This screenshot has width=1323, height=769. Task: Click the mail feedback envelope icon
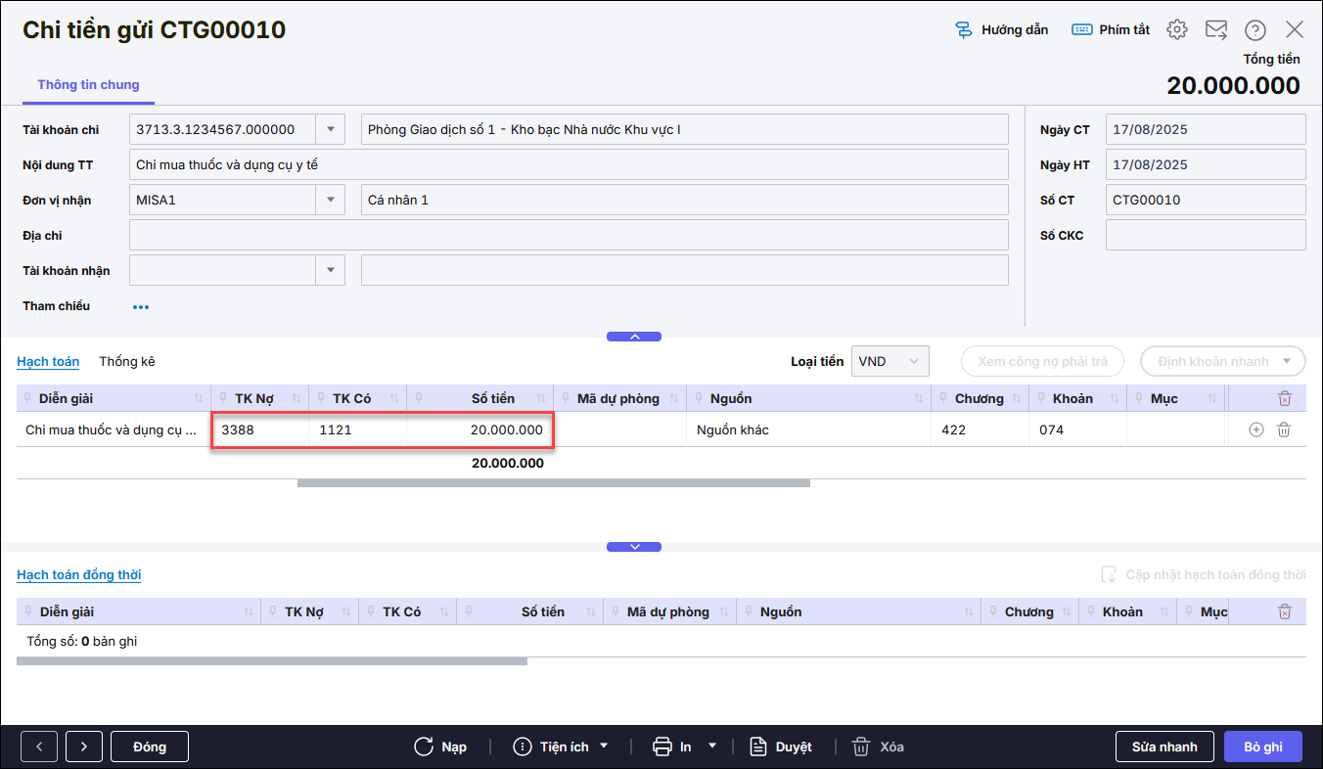tap(1216, 29)
